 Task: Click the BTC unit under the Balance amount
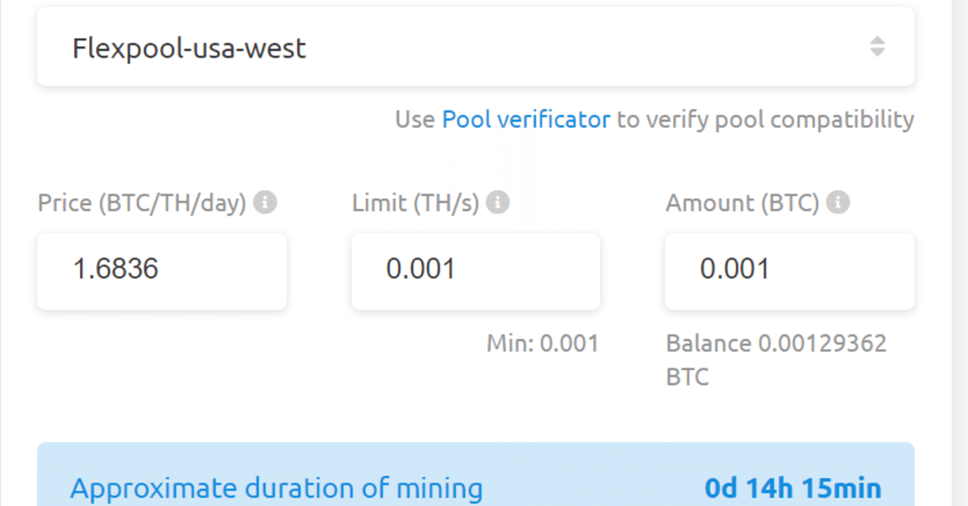point(687,377)
